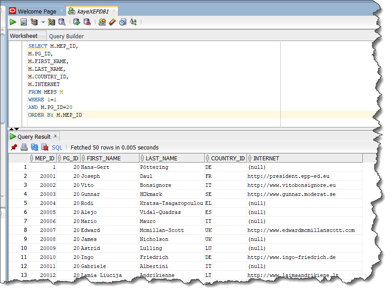The height and width of the screenshot is (295, 392).
Task: Click the FROM MEPS M line
Action: click(x=46, y=92)
